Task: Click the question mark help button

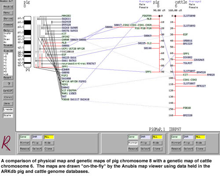Action: [8, 84]
